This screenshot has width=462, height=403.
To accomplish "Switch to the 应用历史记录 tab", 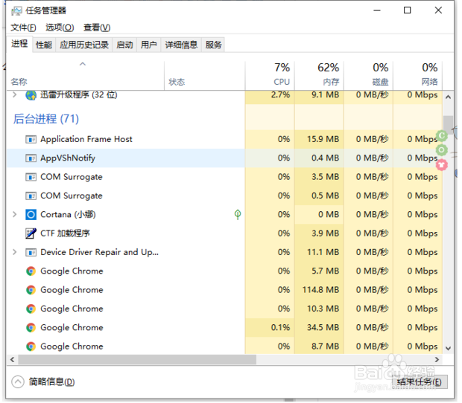I will point(84,45).
